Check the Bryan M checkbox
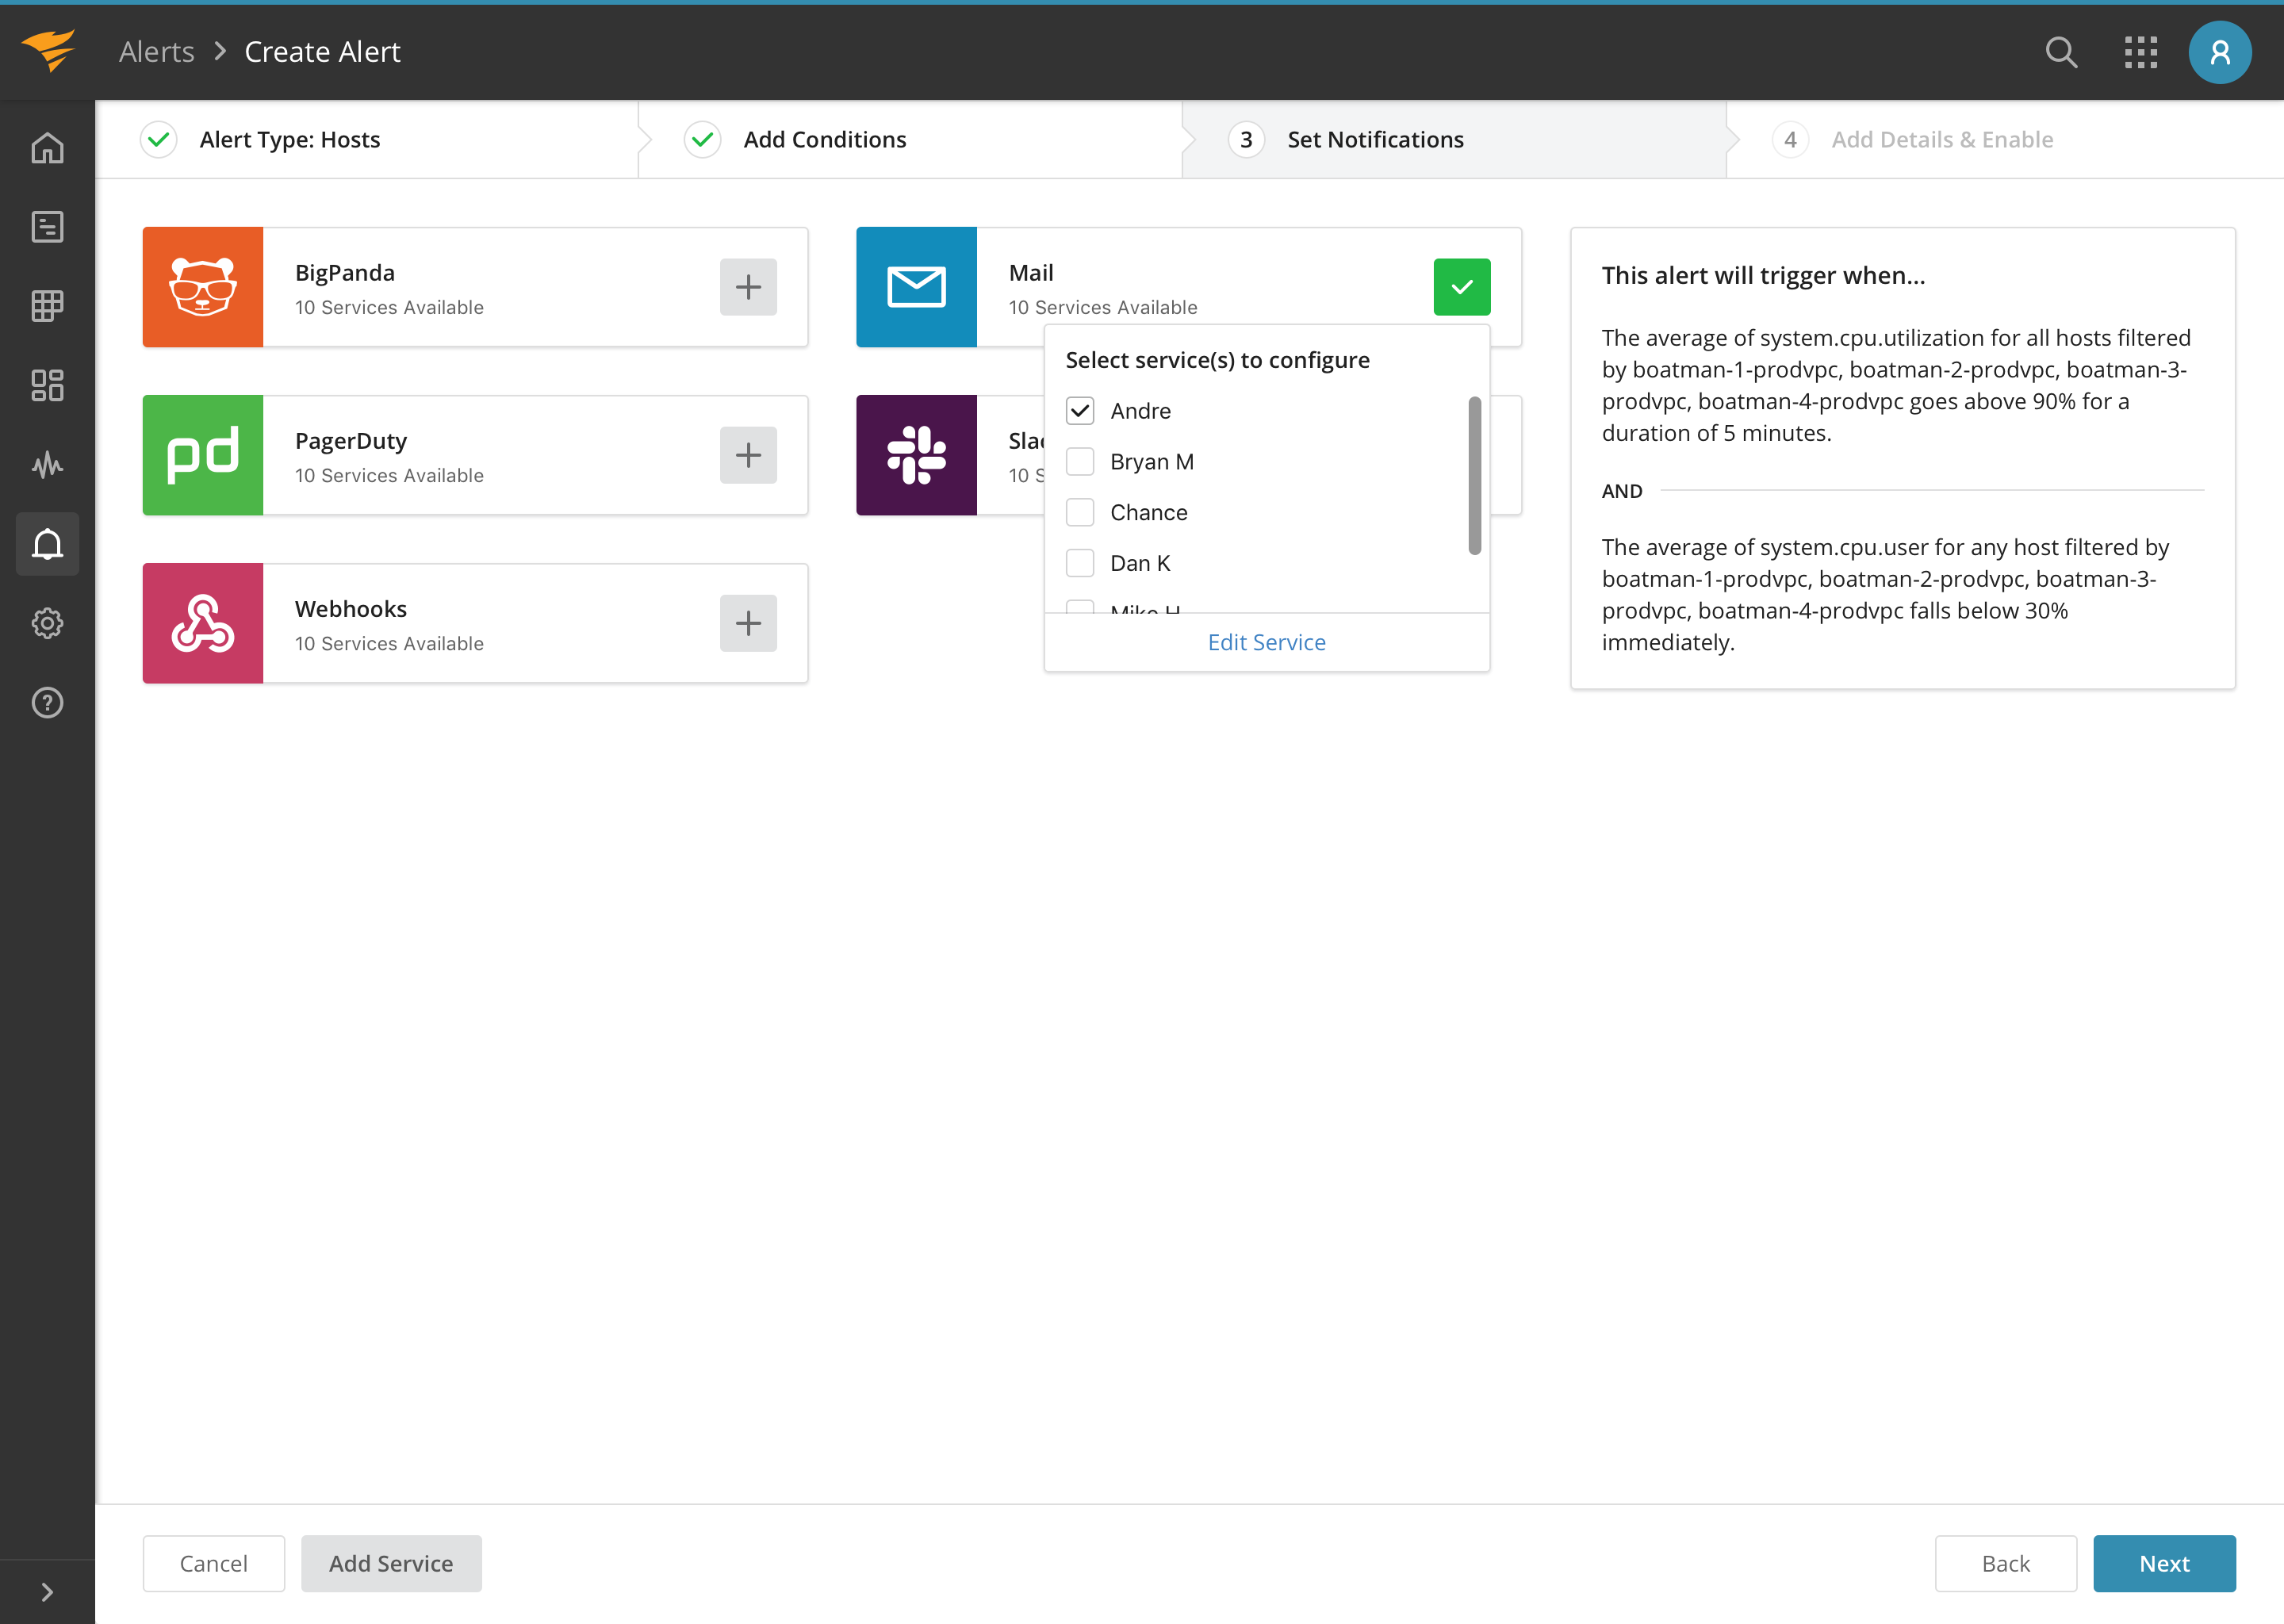Viewport: 2284px width, 1624px height. [x=1080, y=462]
